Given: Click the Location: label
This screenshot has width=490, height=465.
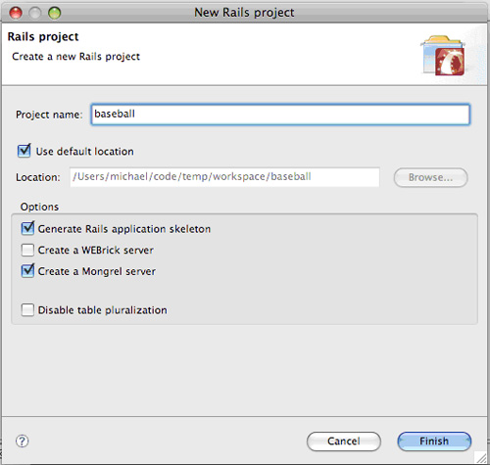Looking at the screenshot, I should pos(38,177).
